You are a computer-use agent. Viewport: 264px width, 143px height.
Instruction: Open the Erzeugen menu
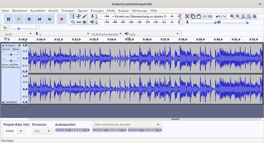(97, 11)
